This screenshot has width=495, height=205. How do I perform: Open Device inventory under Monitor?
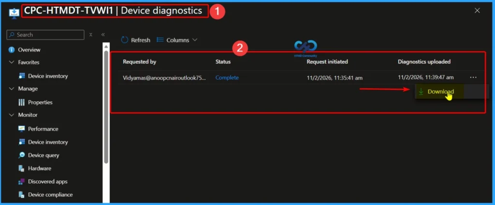pyautogui.click(x=48, y=142)
